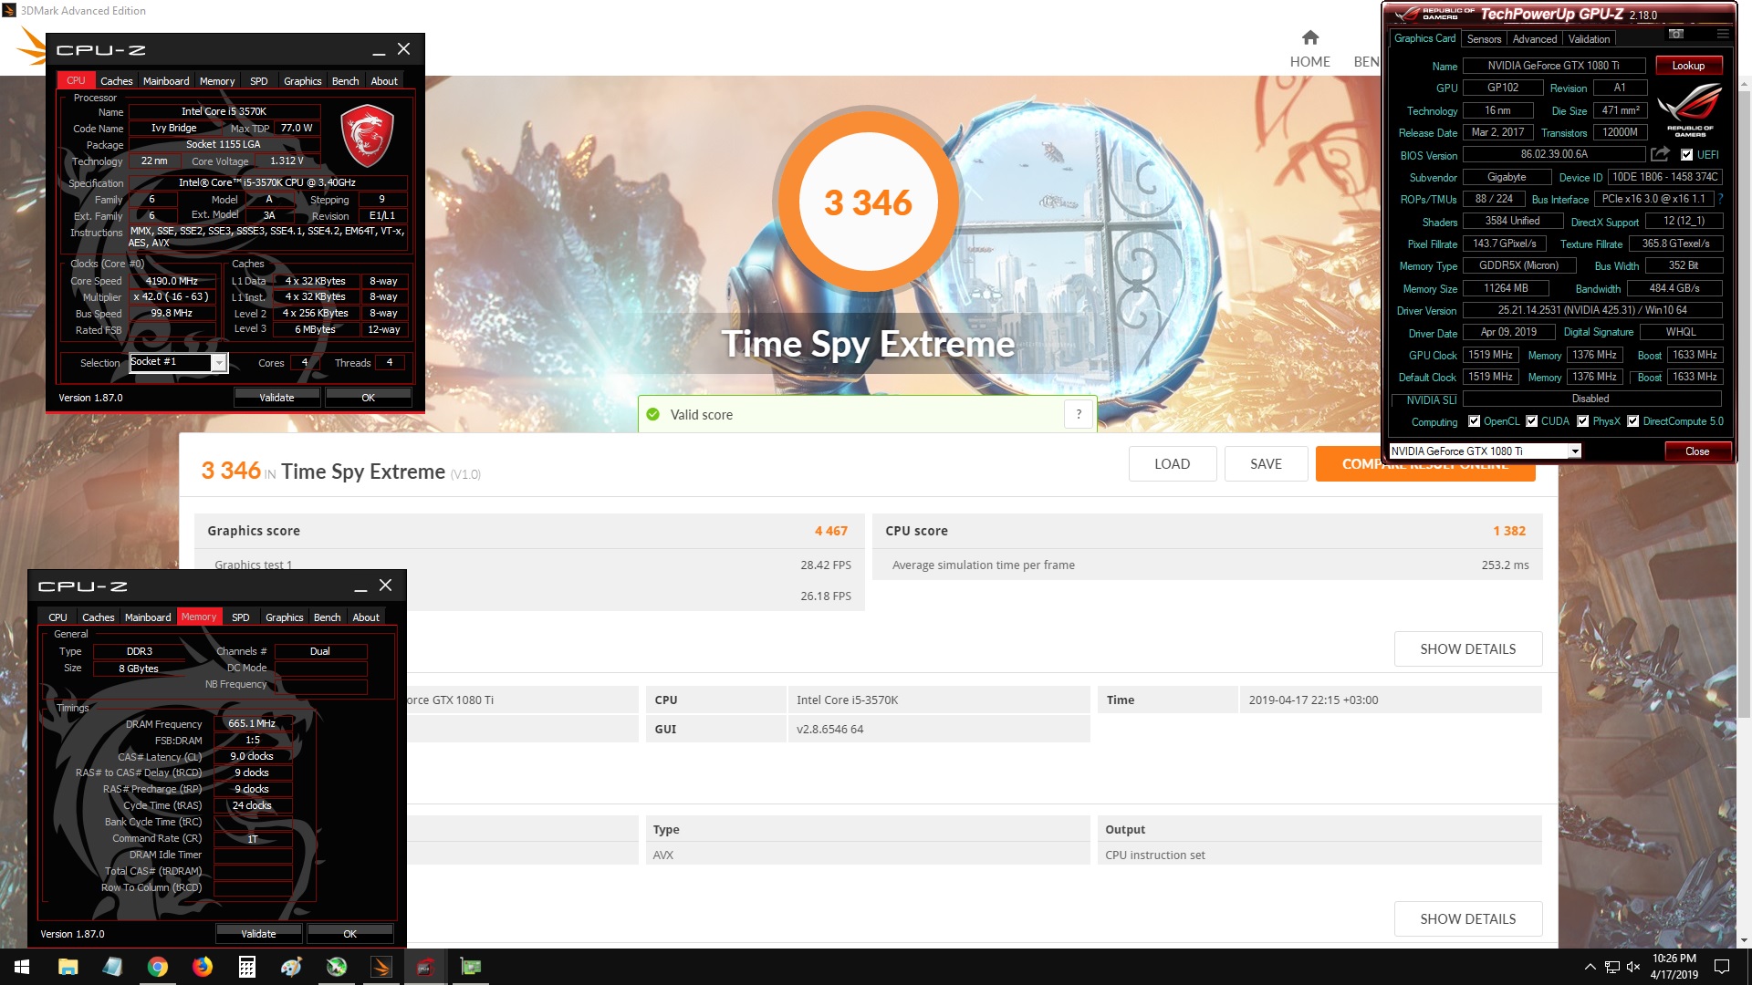Click the ROG logo in the GPU-Z Graphics Card tab
Image resolution: width=1752 pixels, height=985 pixels.
(x=1689, y=109)
